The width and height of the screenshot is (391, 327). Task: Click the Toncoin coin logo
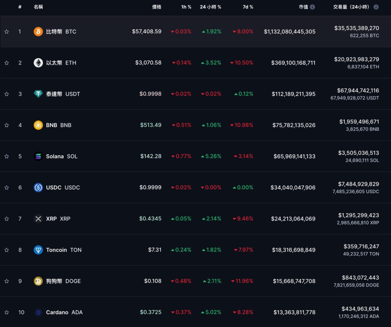(38, 250)
